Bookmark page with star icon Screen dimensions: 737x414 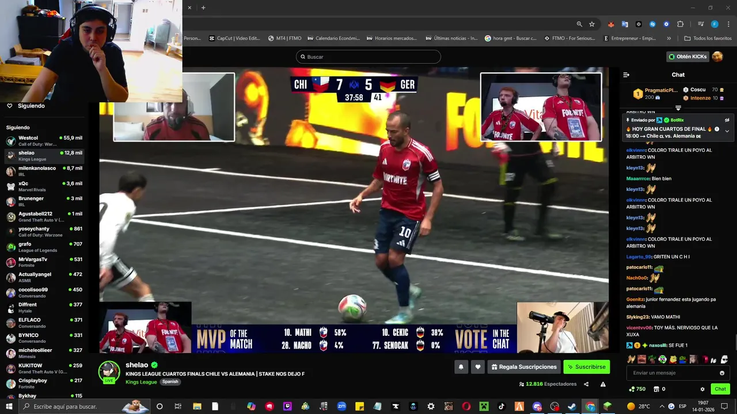[x=592, y=24]
